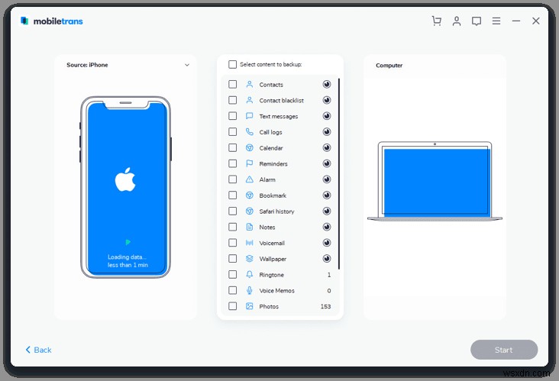The width and height of the screenshot is (559, 381).
Task: Click the Wallpaper layers icon
Action: click(x=250, y=259)
